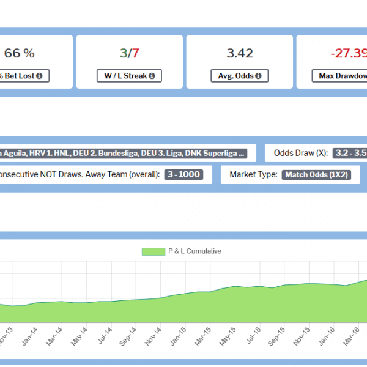Screen dimensions: 367x367
Task: Click the -27.39 max drawdown value
Action: pos(349,53)
